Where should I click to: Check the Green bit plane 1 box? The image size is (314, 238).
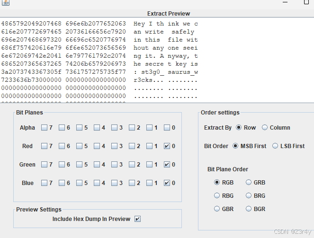pos(149,164)
